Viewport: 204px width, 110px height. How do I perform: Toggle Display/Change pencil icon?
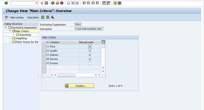[x=6, y=17]
